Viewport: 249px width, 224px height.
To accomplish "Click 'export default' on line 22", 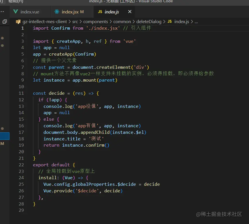I will pos(51,165).
